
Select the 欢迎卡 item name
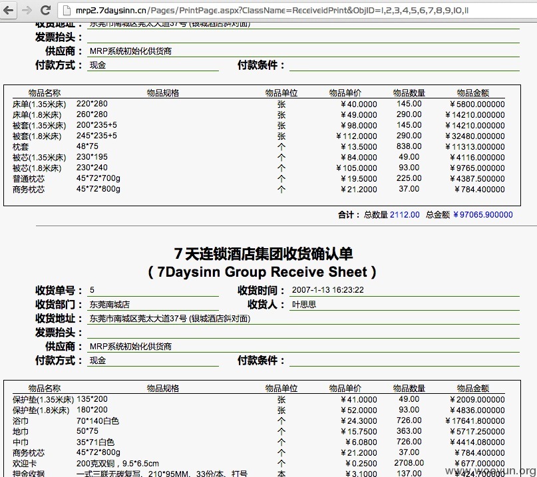pyautogui.click(x=25, y=463)
